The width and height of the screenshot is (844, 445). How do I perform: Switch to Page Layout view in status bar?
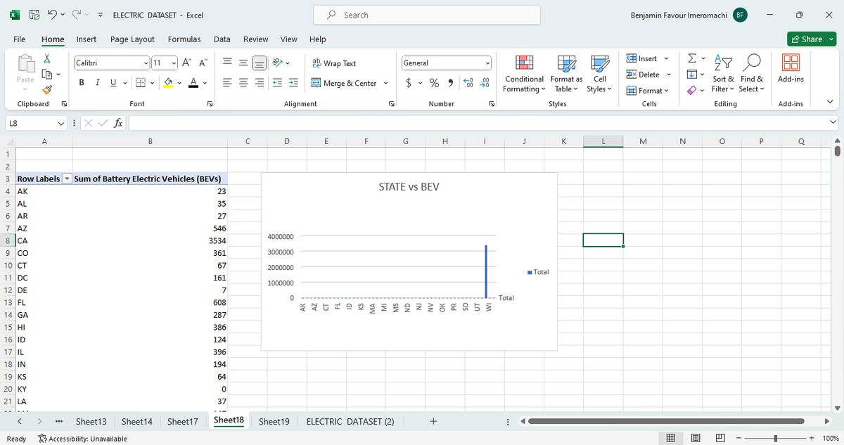[694, 439]
